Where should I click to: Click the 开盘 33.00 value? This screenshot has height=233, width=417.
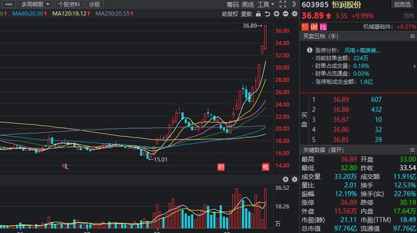[408, 159]
